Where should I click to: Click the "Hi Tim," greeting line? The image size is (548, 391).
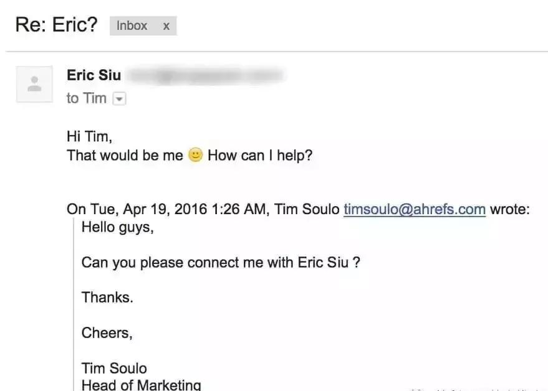pos(89,137)
